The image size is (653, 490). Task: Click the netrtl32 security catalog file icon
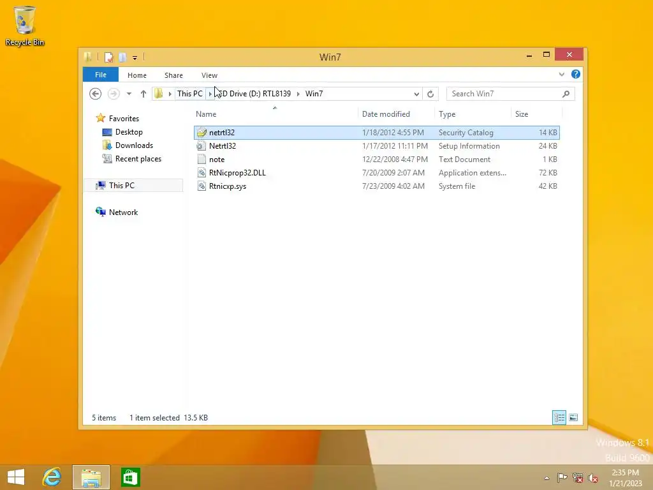(202, 133)
